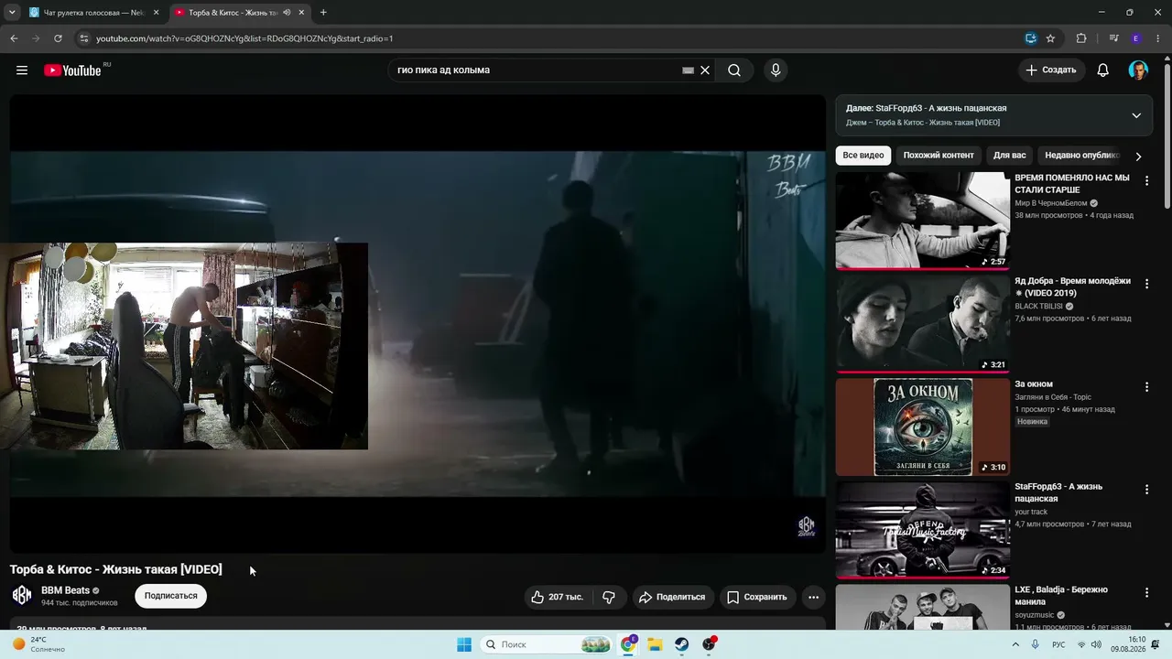Switch to Chrome in the taskbar

click(629, 644)
